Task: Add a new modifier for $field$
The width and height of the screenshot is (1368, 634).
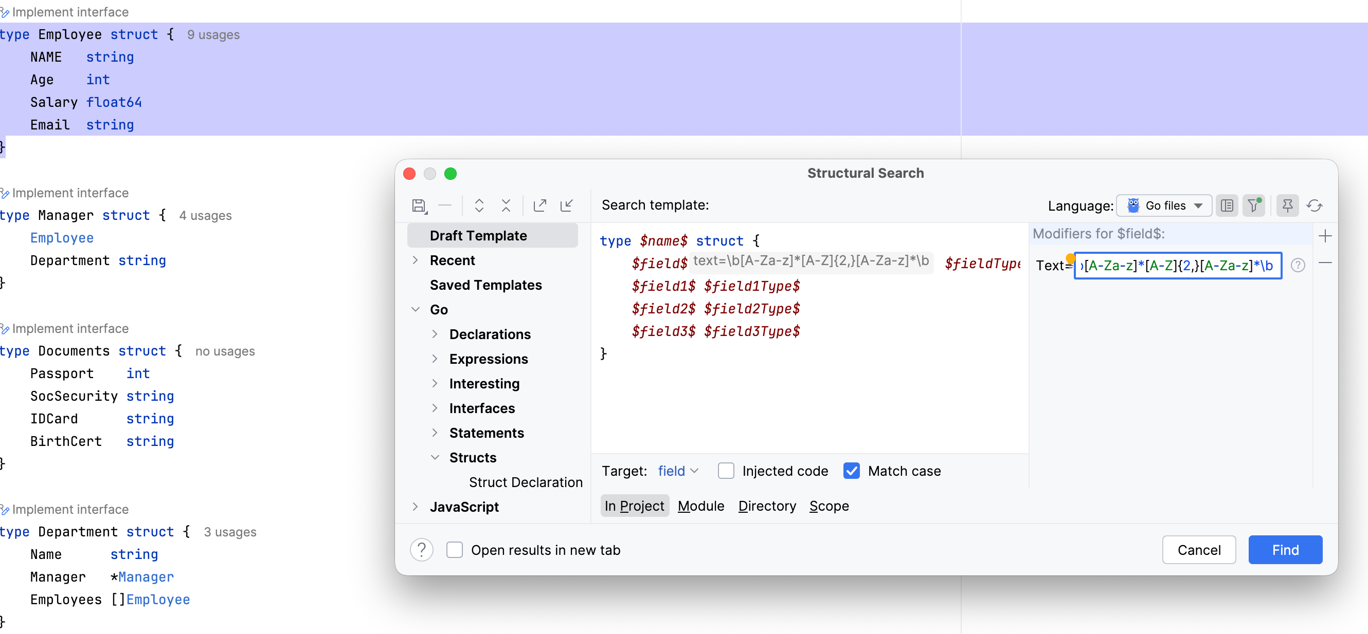Action: [x=1326, y=236]
